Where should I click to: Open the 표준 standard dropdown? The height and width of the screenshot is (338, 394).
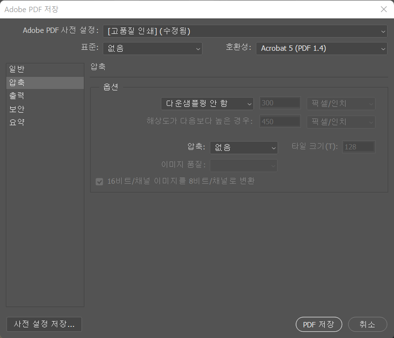153,48
